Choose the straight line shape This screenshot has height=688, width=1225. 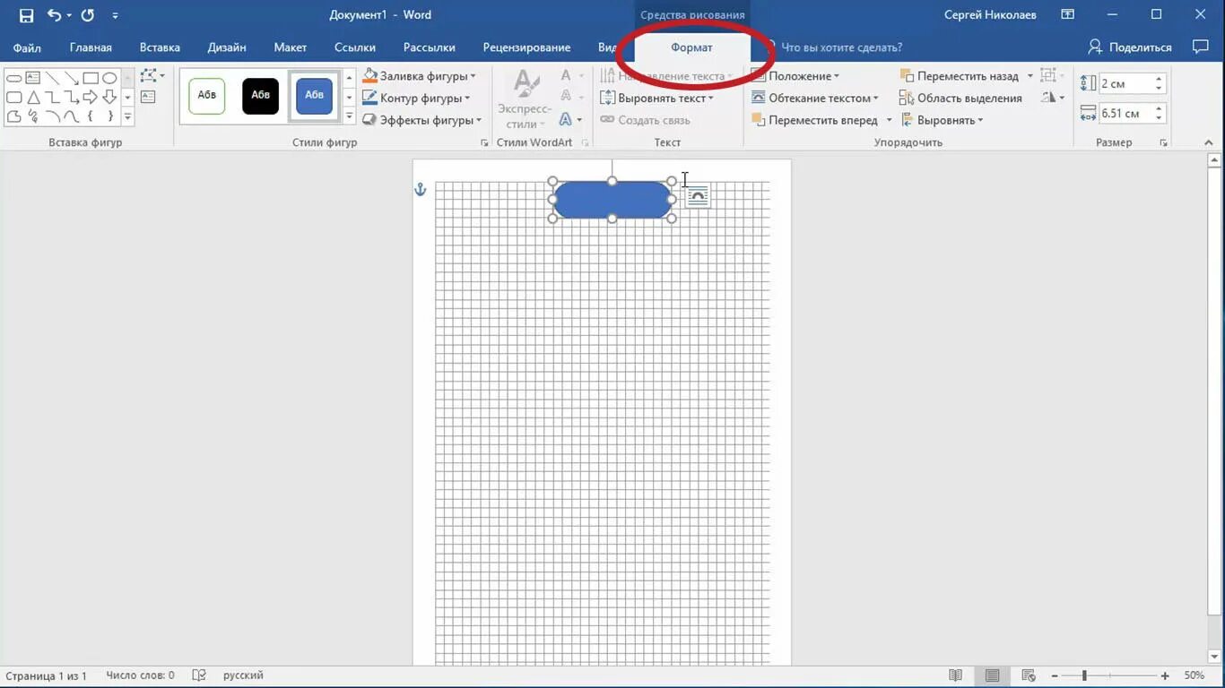(52, 78)
